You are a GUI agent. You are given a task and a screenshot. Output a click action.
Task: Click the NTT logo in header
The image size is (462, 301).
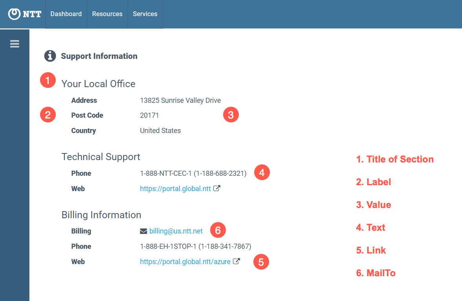(25, 14)
